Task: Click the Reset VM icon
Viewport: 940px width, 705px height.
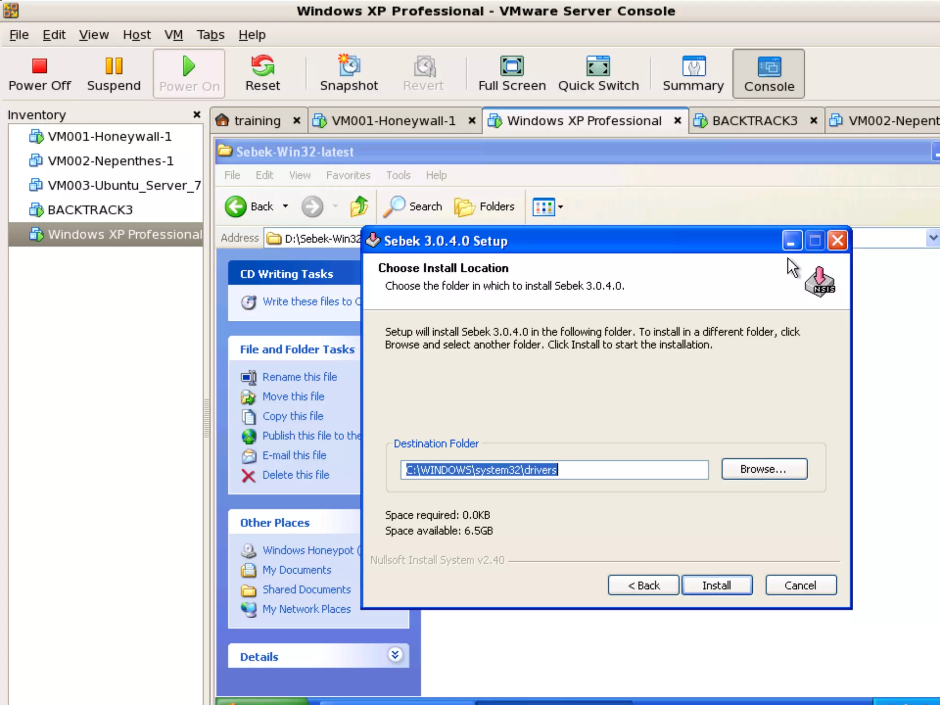Action: (x=263, y=73)
